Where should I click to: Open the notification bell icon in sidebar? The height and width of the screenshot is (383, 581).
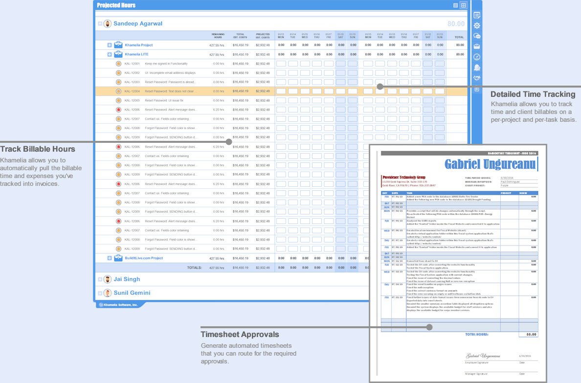[x=477, y=68]
